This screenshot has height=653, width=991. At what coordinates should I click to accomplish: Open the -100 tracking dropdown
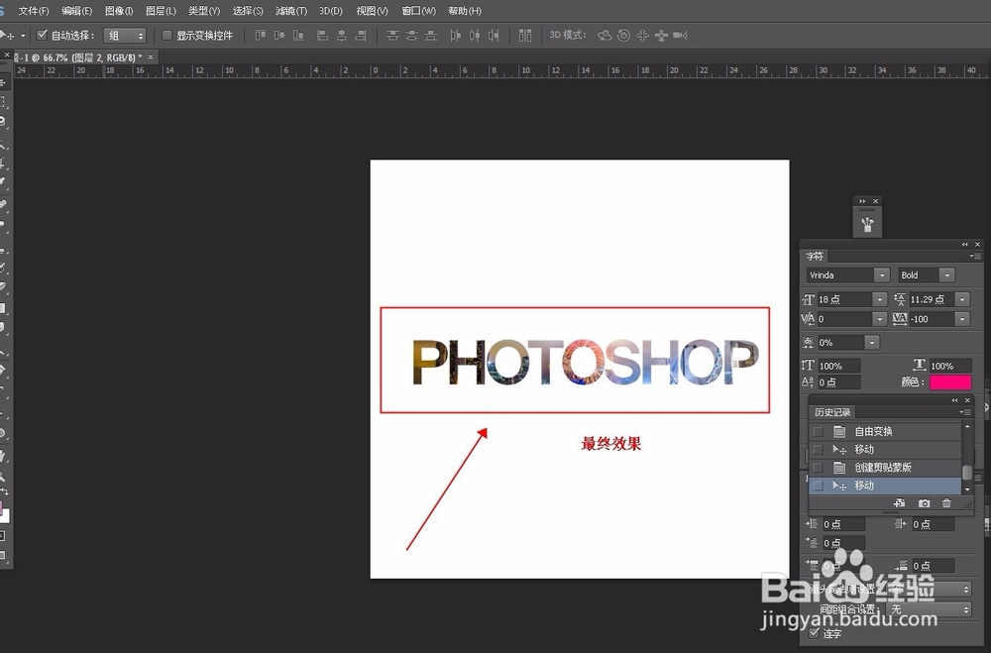pos(962,319)
